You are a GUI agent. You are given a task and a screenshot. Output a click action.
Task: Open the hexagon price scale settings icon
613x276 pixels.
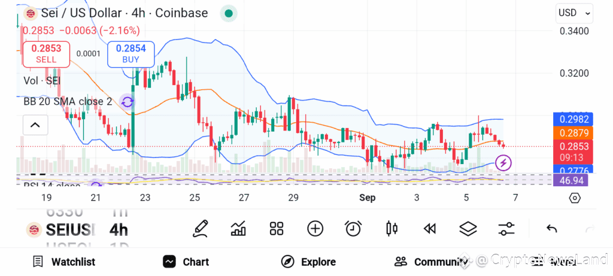click(x=574, y=198)
